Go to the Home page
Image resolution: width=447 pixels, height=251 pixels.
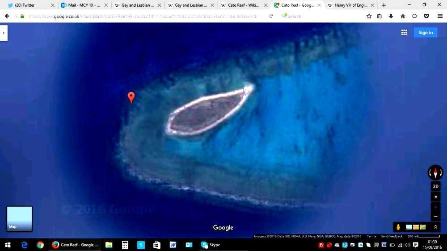click(x=403, y=16)
